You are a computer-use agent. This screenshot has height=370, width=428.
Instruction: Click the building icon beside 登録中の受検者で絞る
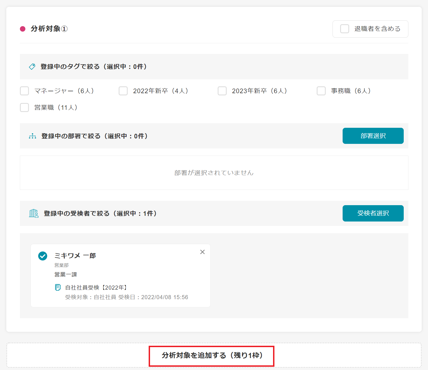[x=34, y=213]
